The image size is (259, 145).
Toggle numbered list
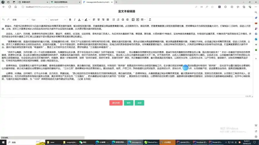point(118,19)
